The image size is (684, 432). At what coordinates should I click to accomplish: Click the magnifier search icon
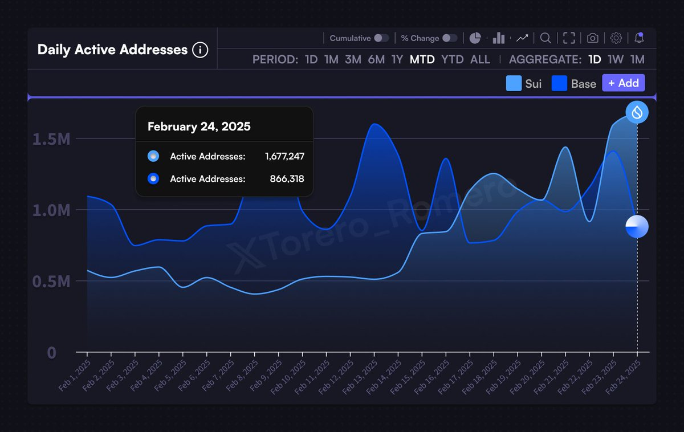pos(545,38)
